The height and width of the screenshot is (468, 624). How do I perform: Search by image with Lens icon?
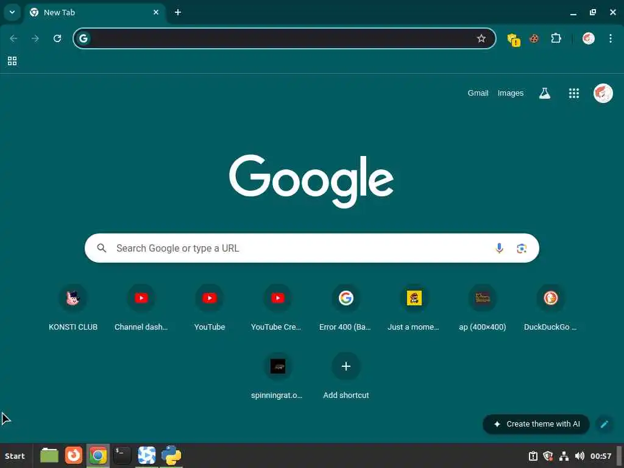[x=522, y=249]
